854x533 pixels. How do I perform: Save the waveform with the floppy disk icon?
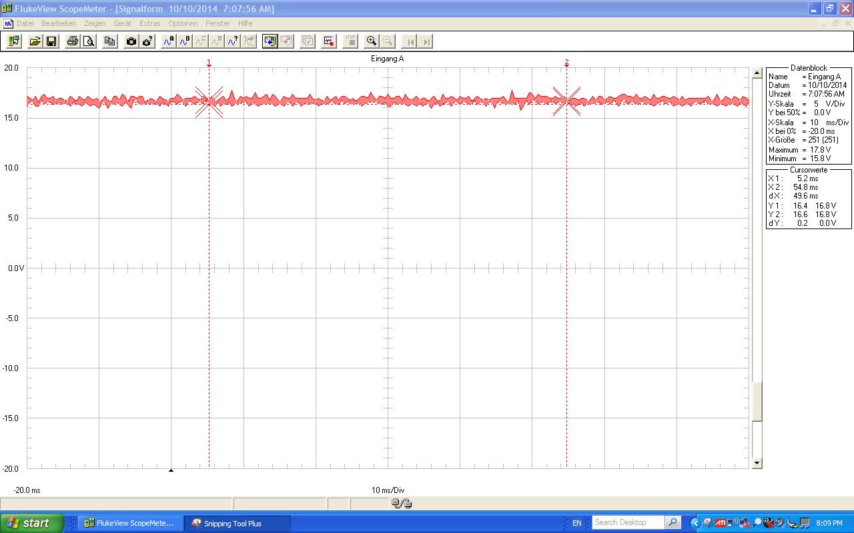click(x=51, y=41)
